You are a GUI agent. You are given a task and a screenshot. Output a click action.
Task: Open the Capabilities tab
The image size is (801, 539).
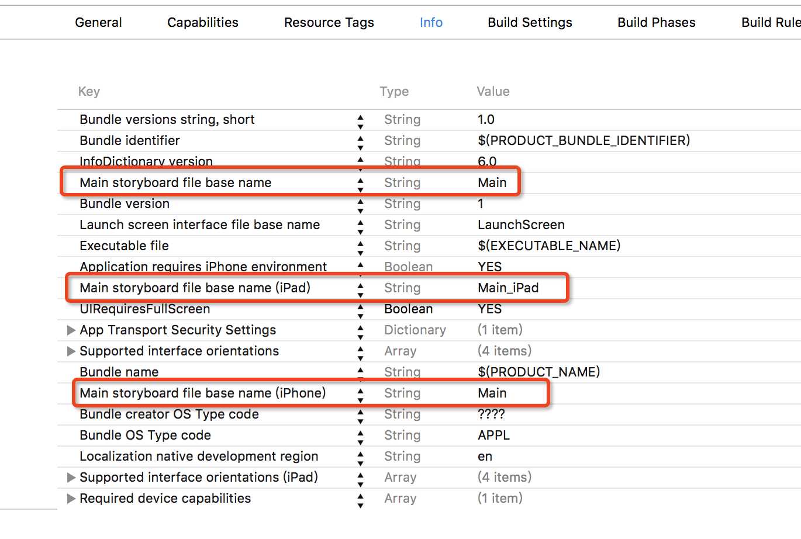coord(203,23)
